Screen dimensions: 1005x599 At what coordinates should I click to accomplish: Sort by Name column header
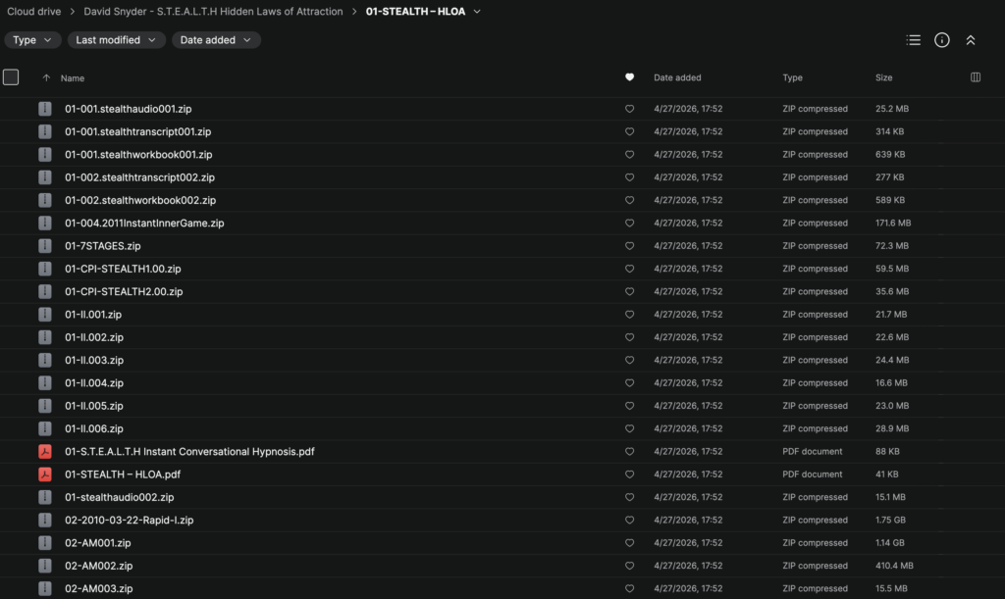point(73,78)
